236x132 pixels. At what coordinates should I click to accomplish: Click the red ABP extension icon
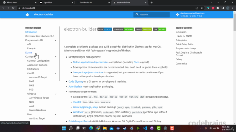[x=213, y=8]
